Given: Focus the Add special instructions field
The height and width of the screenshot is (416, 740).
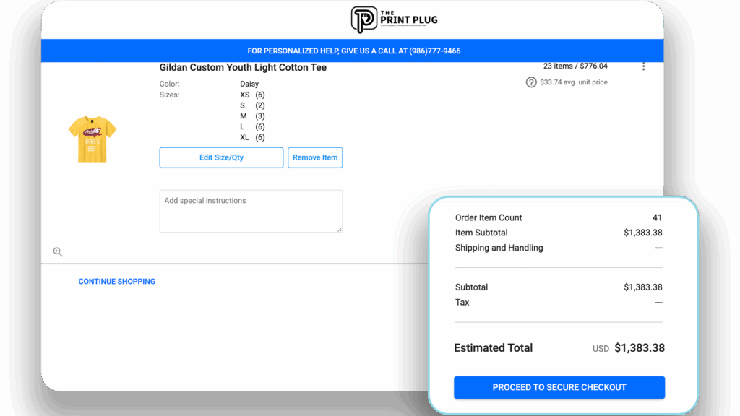Looking at the screenshot, I should [250, 211].
